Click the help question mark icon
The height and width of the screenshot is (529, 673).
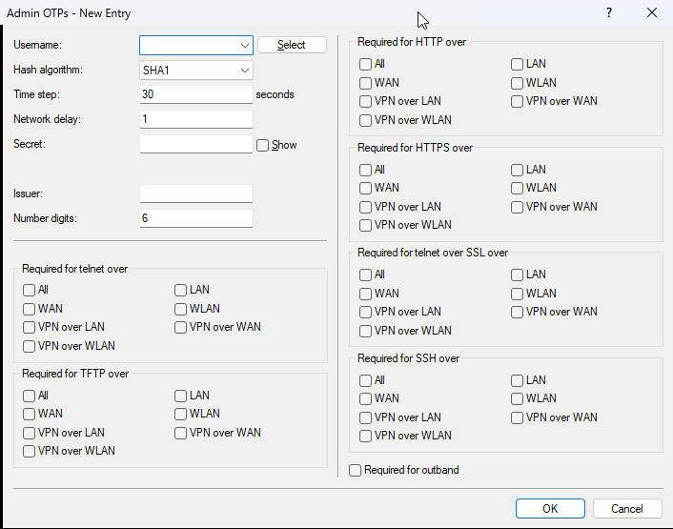[x=609, y=13]
